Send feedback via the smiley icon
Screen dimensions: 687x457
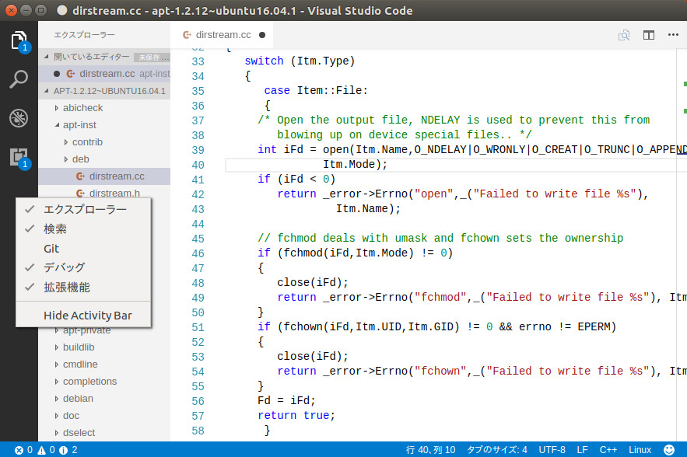(669, 450)
